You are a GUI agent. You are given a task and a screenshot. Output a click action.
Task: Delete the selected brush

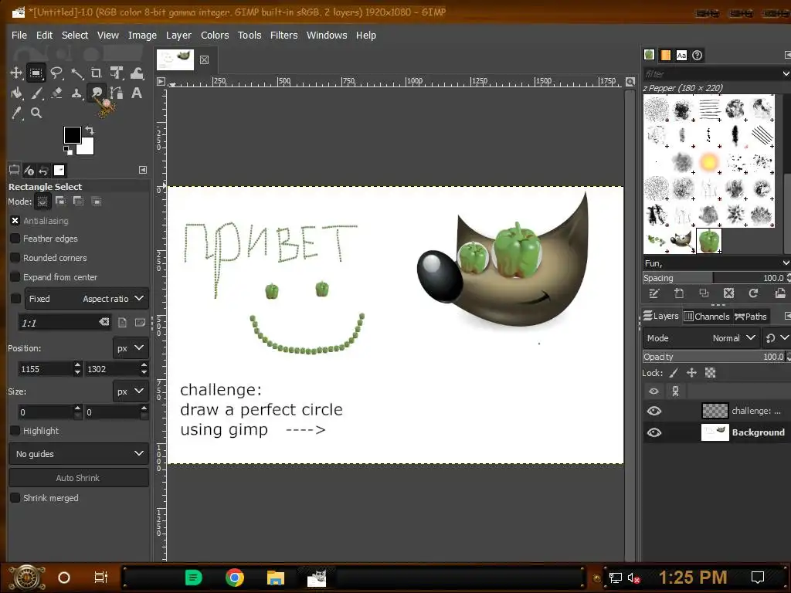tap(728, 293)
